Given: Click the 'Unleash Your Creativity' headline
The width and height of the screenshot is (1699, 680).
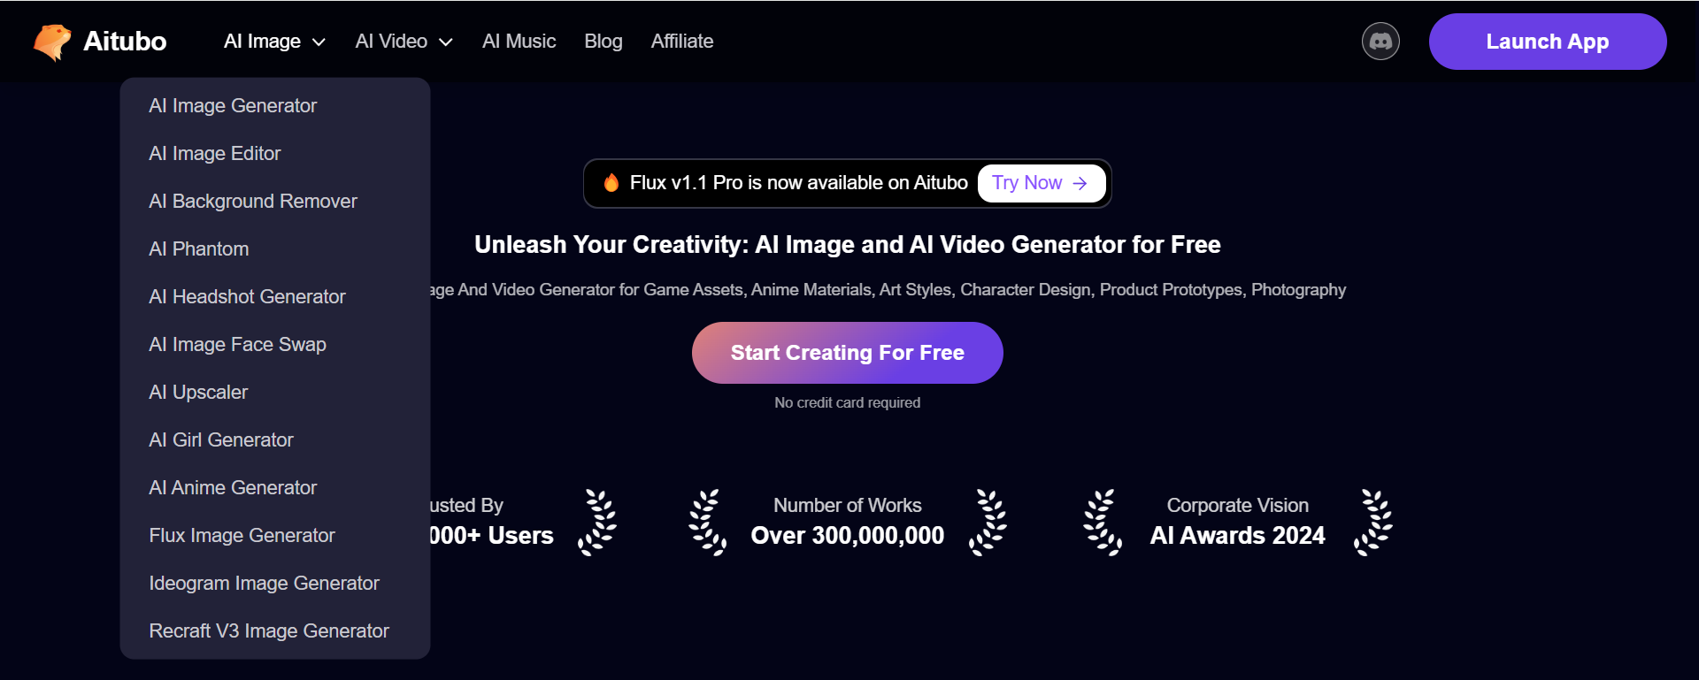Looking at the screenshot, I should pyautogui.click(x=847, y=245).
